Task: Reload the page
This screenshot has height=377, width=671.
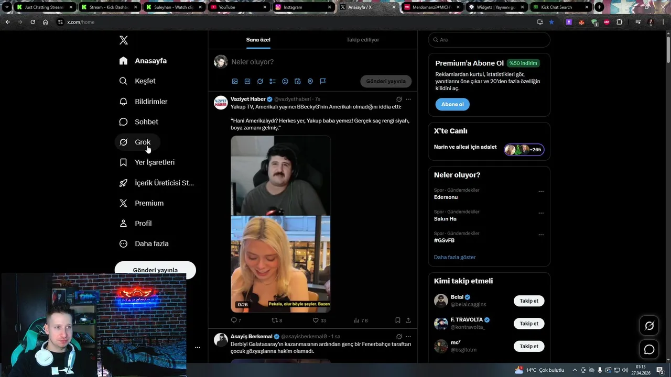Action: [x=33, y=22]
